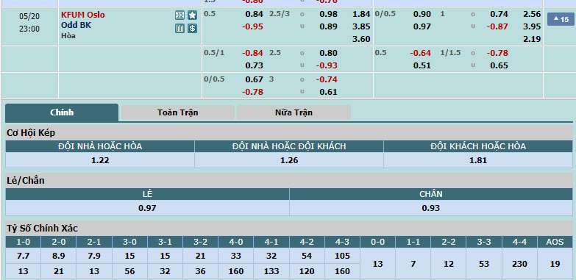This screenshot has width=576, height=280.
Task: Choose full-time home win odds 1.84
Action: pyautogui.click(x=361, y=14)
